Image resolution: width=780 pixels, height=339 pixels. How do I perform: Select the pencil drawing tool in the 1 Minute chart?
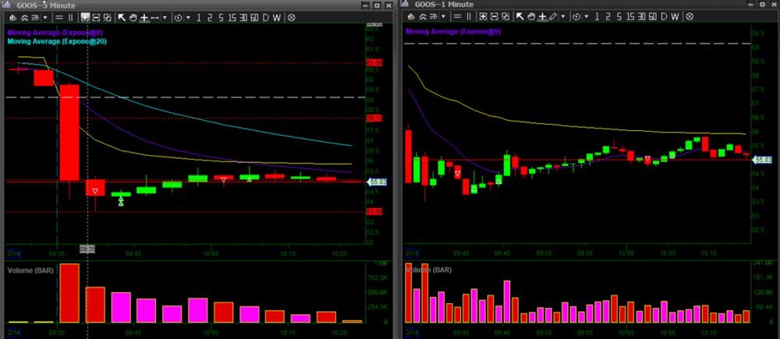551,16
